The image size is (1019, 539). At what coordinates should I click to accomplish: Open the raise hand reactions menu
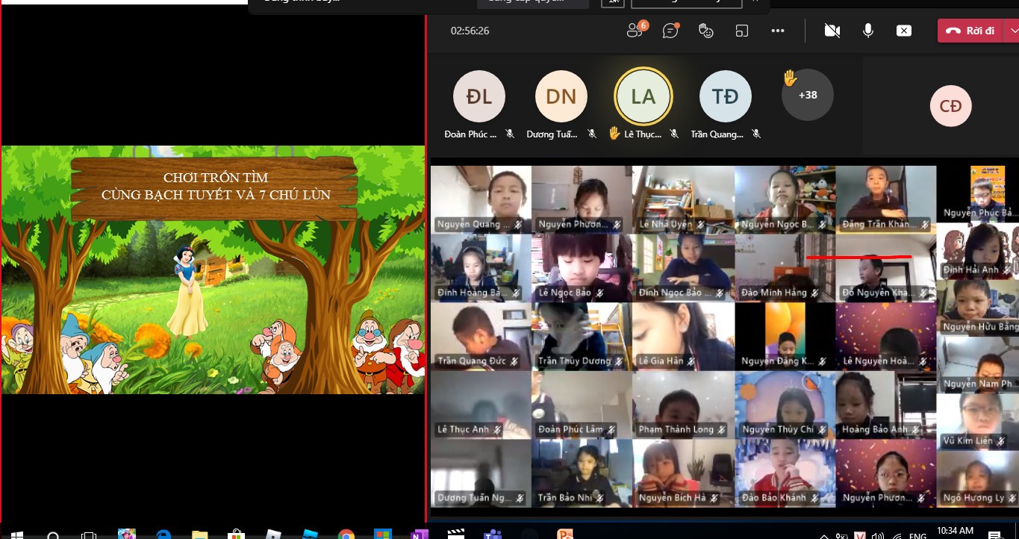(x=705, y=31)
